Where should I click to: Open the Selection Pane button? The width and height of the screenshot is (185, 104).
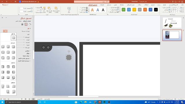pyautogui.click(x=44, y=10)
